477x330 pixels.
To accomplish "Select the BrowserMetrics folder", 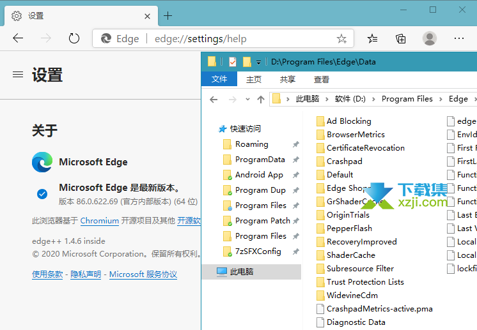I will 351,135.
